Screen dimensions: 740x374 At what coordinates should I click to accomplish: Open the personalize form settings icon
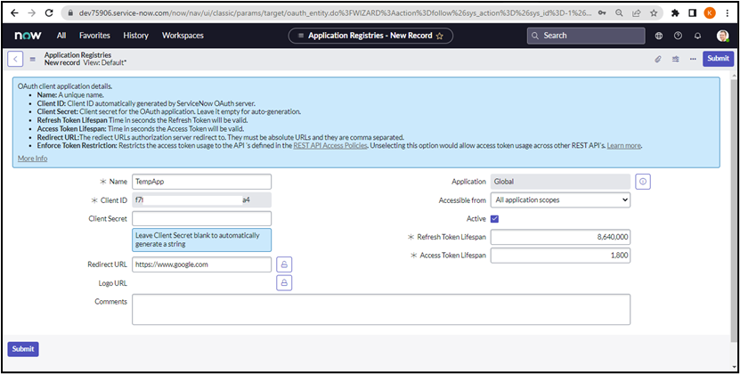(676, 59)
